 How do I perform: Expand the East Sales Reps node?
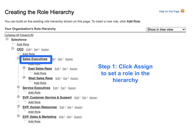(24, 68)
